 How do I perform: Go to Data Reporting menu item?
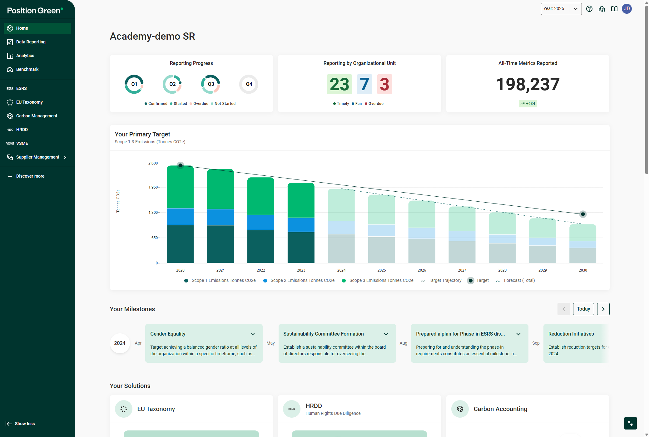31,42
